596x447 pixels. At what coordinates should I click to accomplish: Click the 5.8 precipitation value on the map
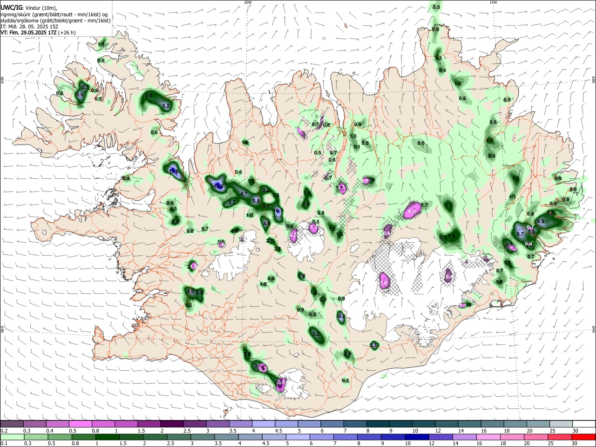[x=256, y=201]
